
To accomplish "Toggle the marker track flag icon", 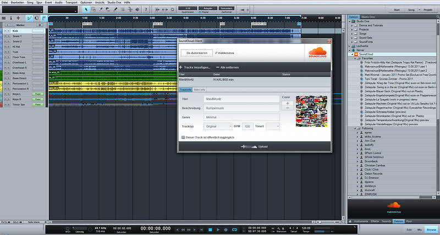I will click(44, 18).
